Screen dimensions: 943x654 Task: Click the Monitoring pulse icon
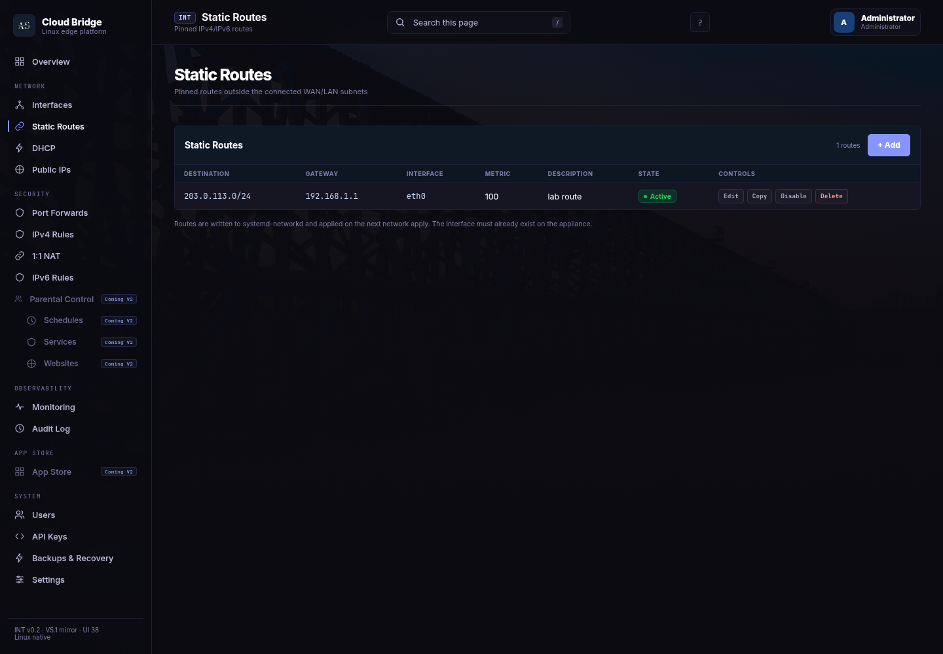click(x=20, y=407)
